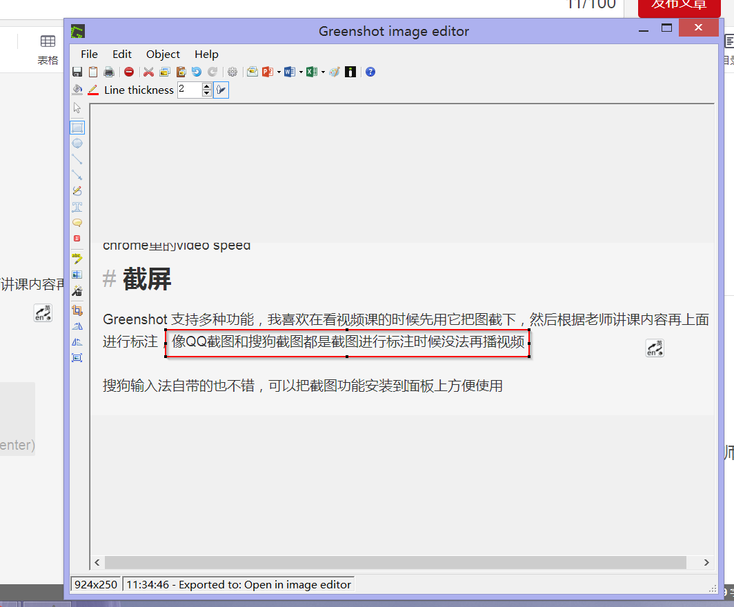Open Help via blue question mark icon
Viewport: 734px width, 607px height.
[370, 72]
